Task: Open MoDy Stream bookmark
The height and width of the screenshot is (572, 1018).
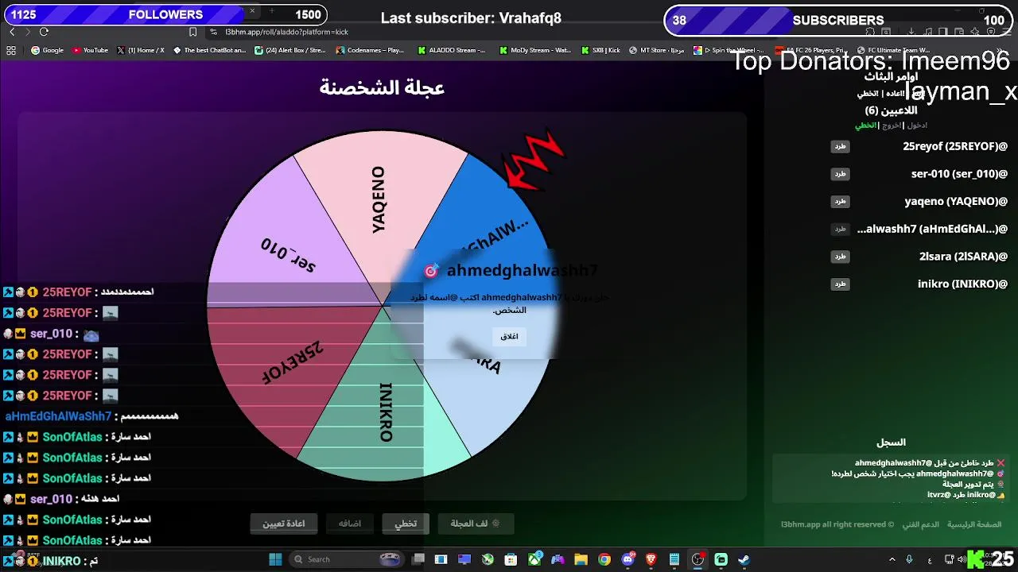Action: coord(535,50)
